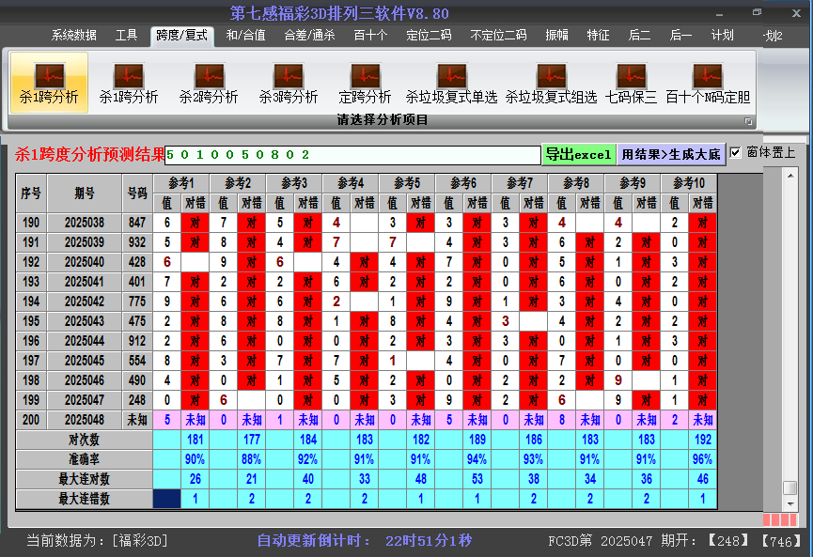The image size is (813, 557).
Task: Open the 振幅 tab
Action: pos(557,36)
